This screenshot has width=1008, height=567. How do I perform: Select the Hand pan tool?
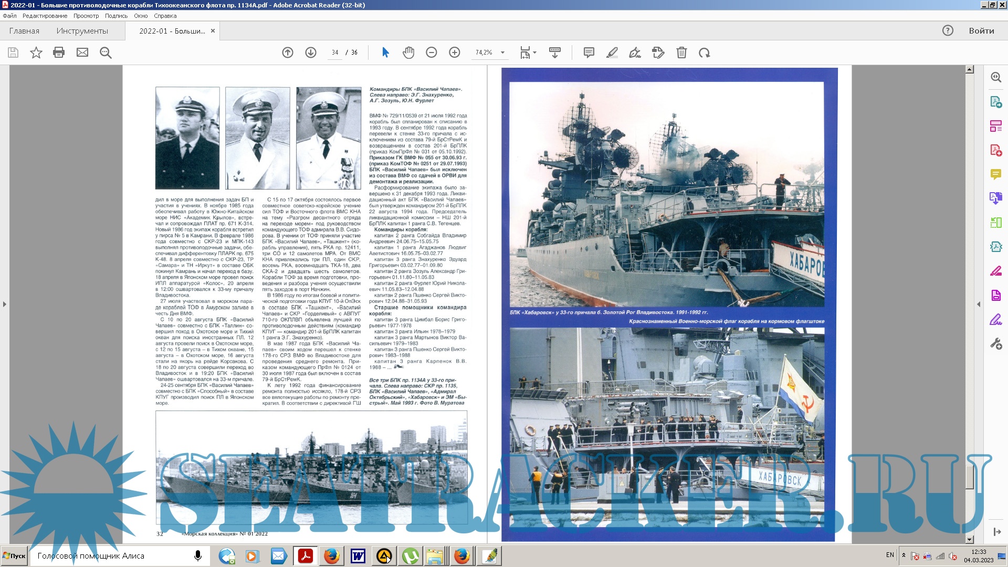(x=408, y=52)
